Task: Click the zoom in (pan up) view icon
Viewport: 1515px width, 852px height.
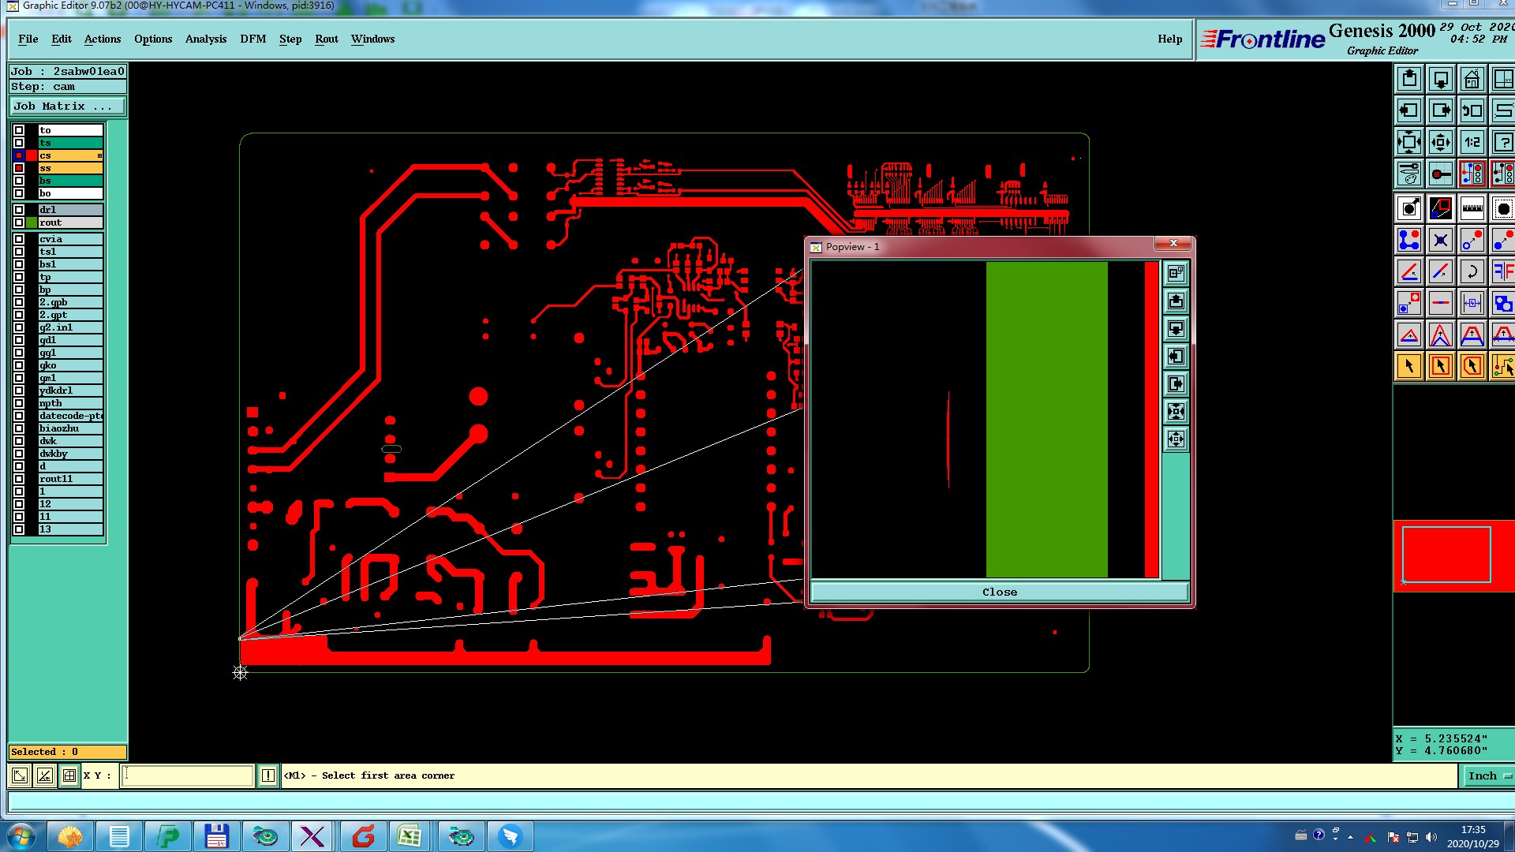Action: click(1409, 79)
